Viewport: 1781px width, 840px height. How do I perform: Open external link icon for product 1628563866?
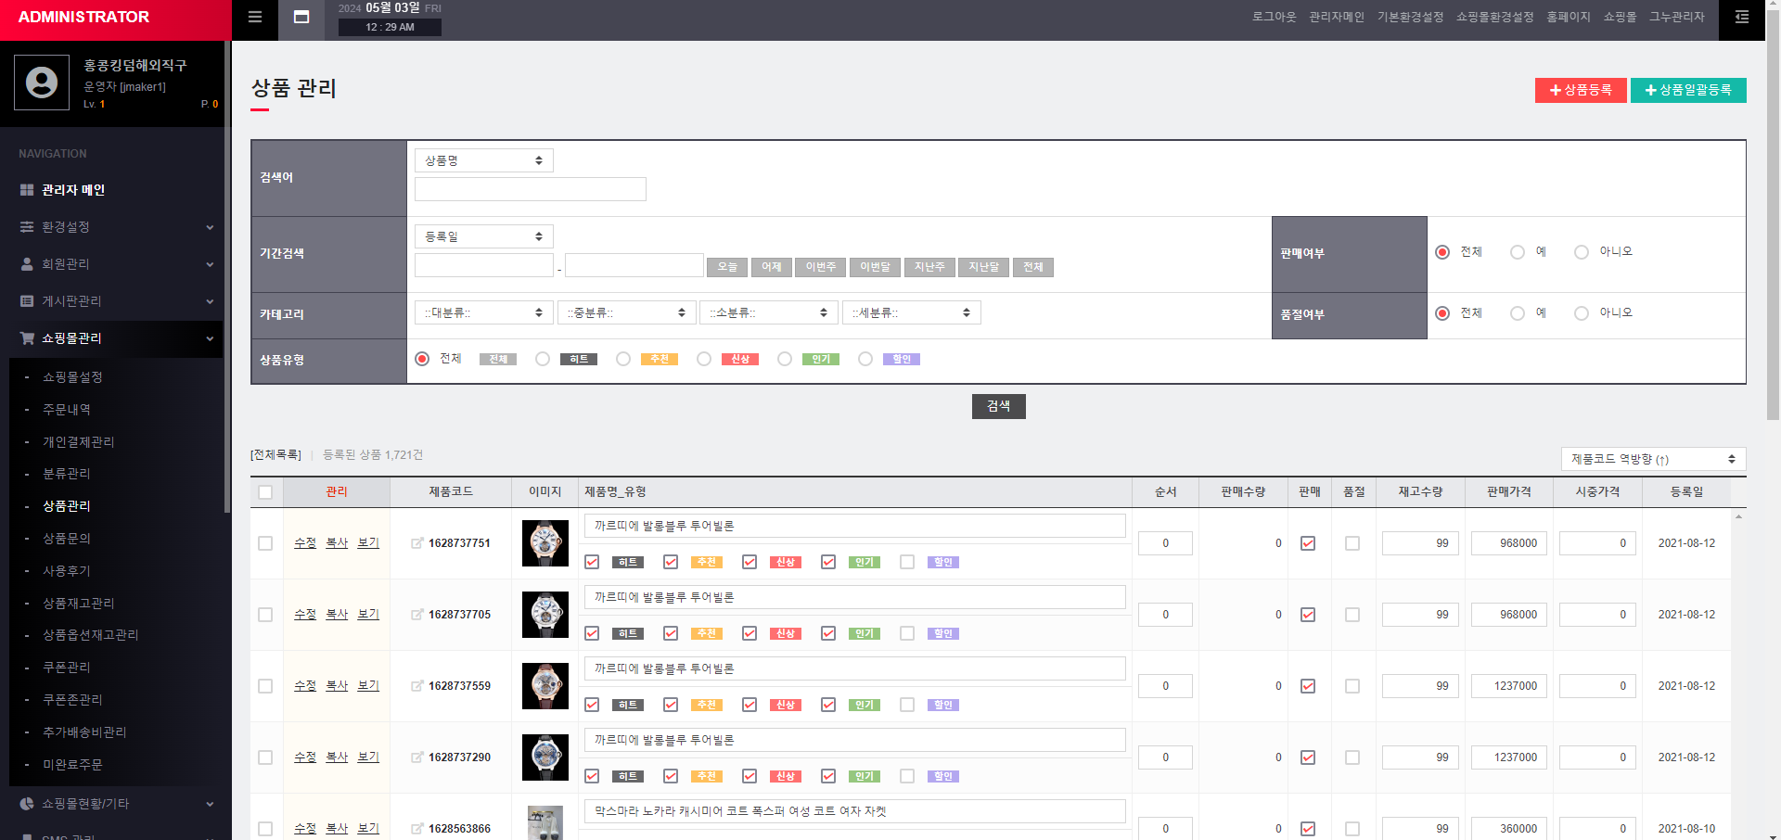tap(417, 829)
